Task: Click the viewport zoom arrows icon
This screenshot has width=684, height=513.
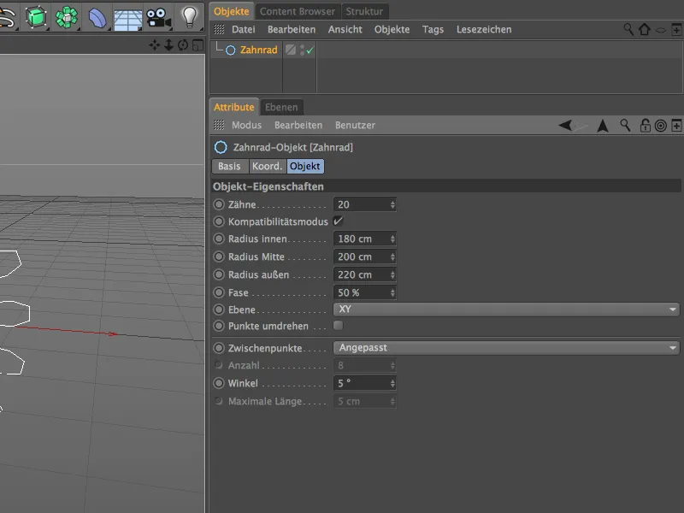Action: coord(168,45)
